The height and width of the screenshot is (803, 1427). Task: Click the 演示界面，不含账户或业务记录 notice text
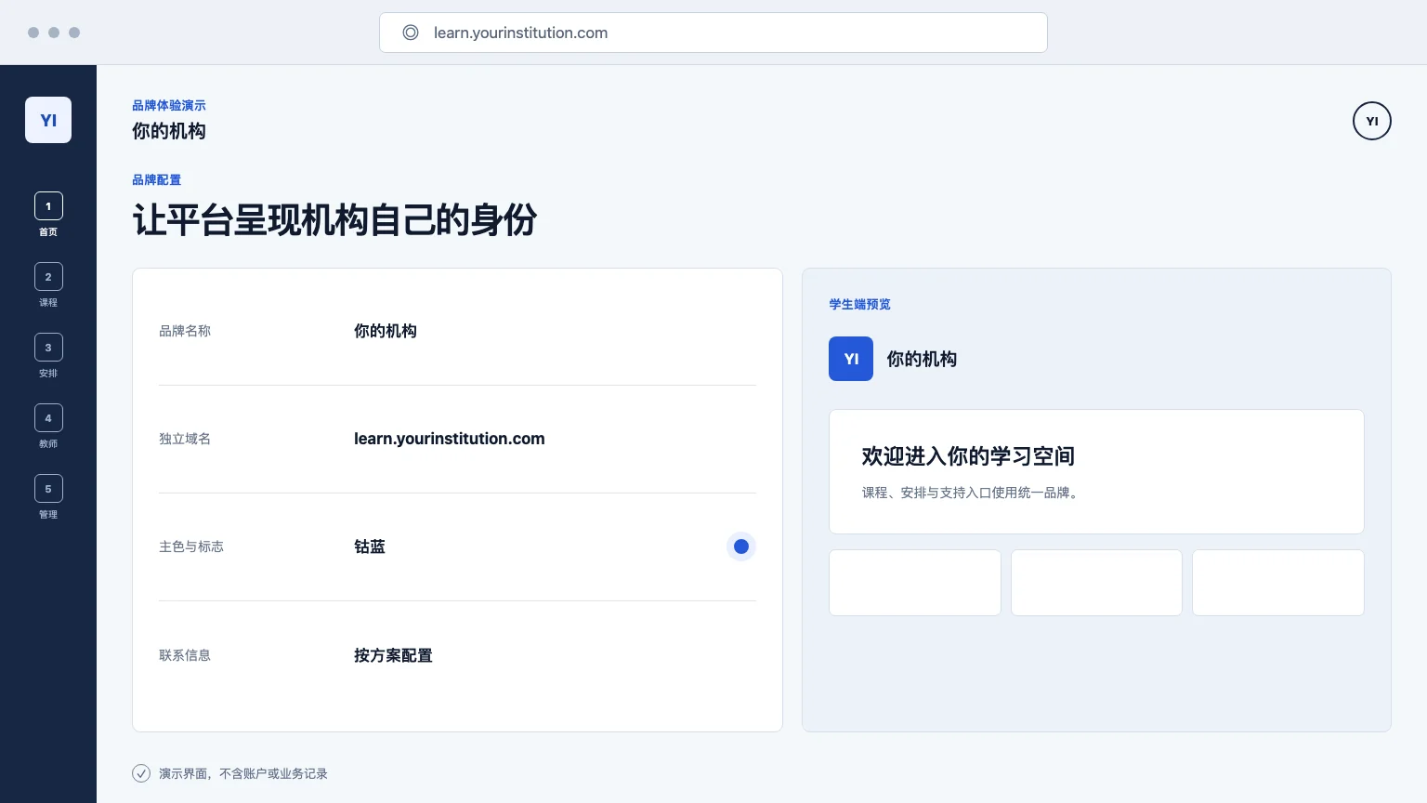243,773
